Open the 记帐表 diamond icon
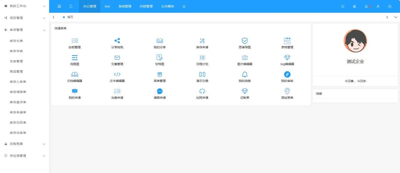Screen dimensions: 400x173 [245, 91]
